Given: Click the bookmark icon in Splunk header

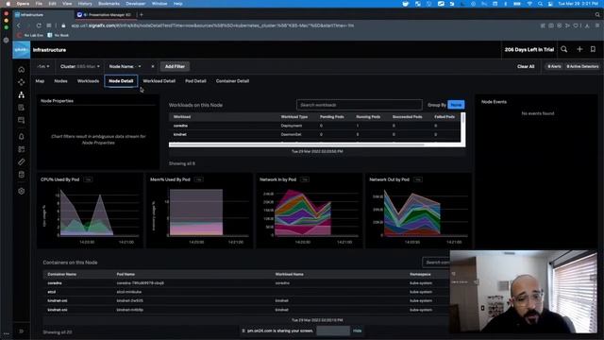Looking at the screenshot, I should click(x=593, y=49).
